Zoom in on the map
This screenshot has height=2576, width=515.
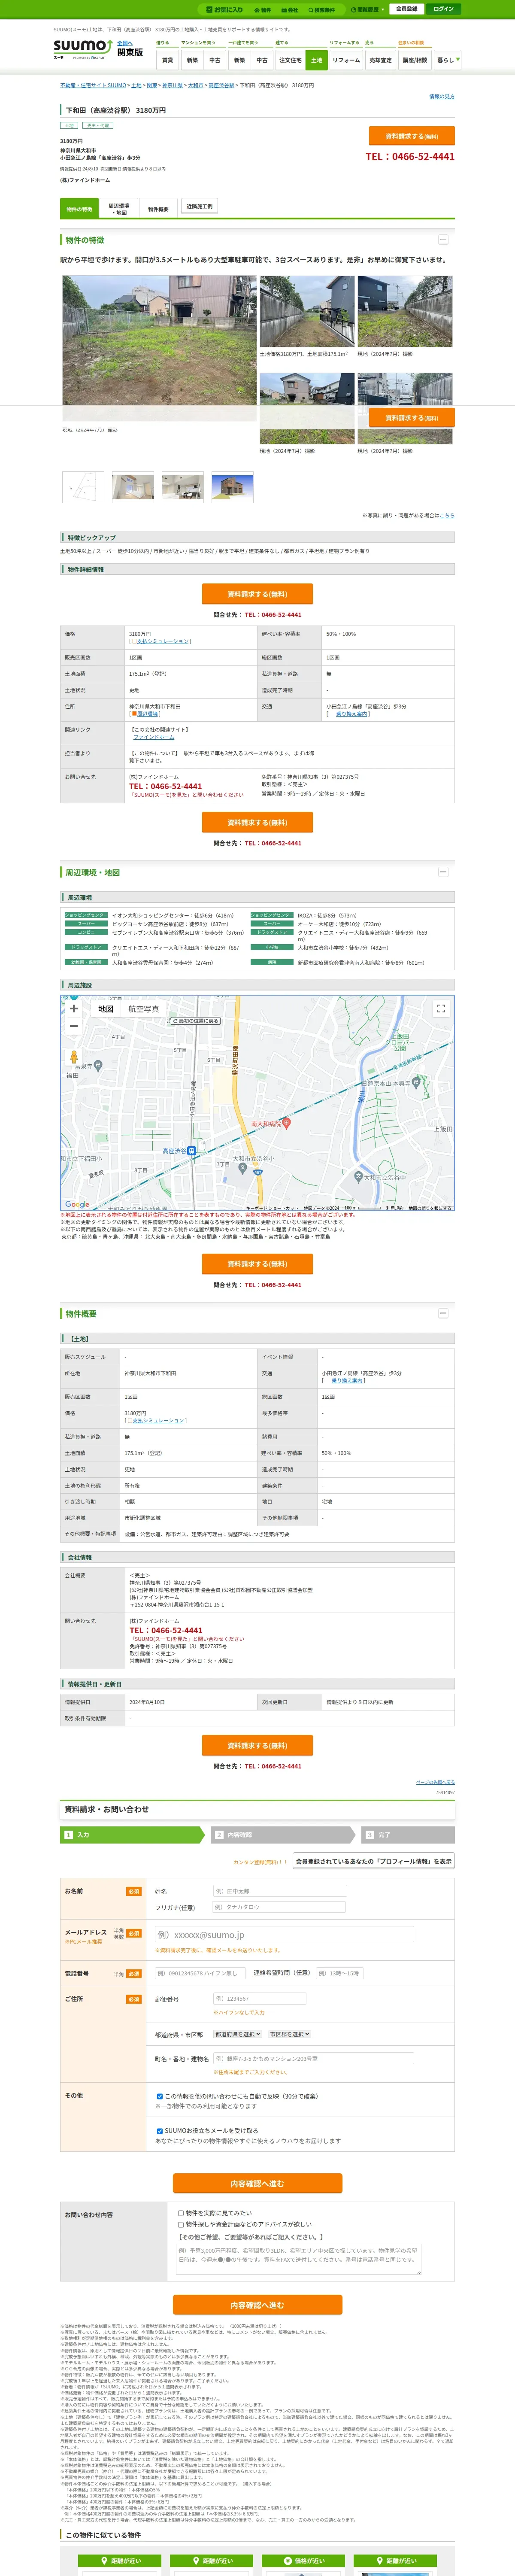click(73, 1008)
